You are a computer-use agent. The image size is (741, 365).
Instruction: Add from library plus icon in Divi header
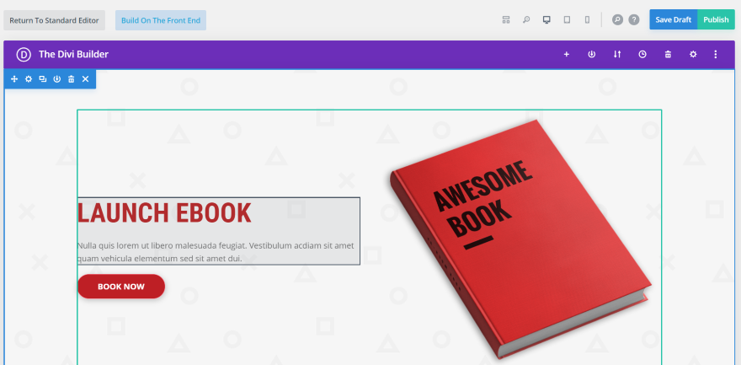tap(566, 55)
